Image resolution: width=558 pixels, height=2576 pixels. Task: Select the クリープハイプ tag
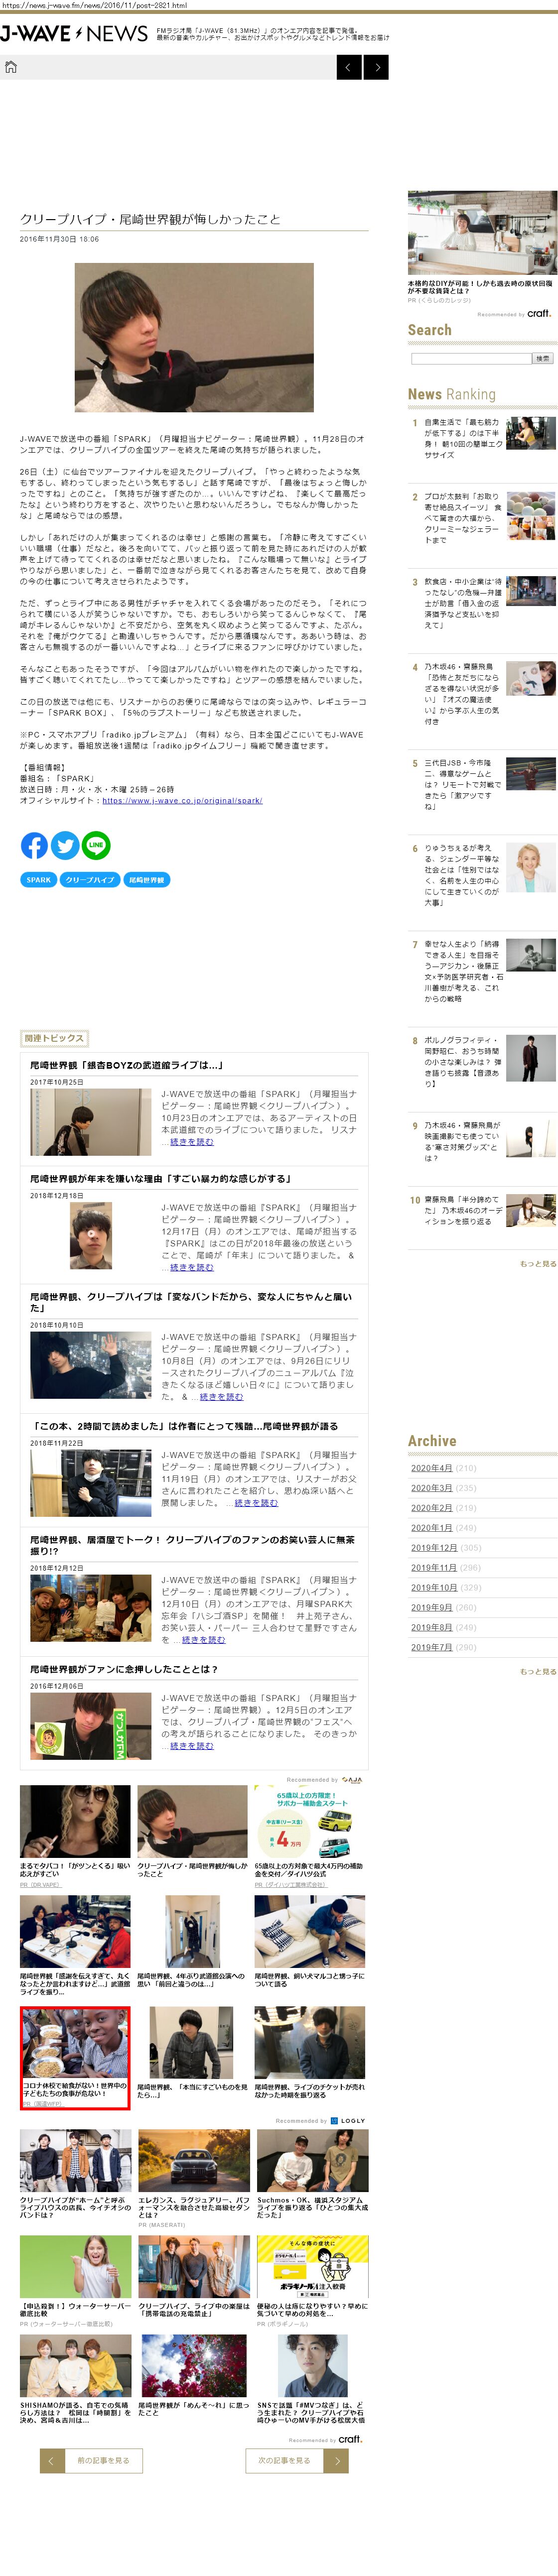coord(90,880)
